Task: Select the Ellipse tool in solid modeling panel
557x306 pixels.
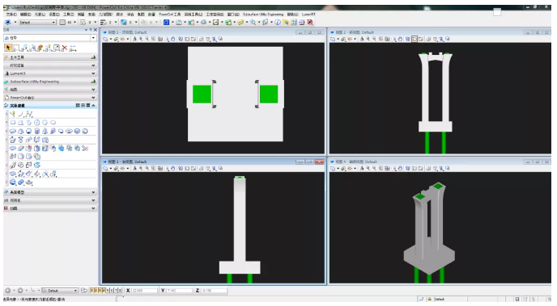Action: tap(53, 123)
